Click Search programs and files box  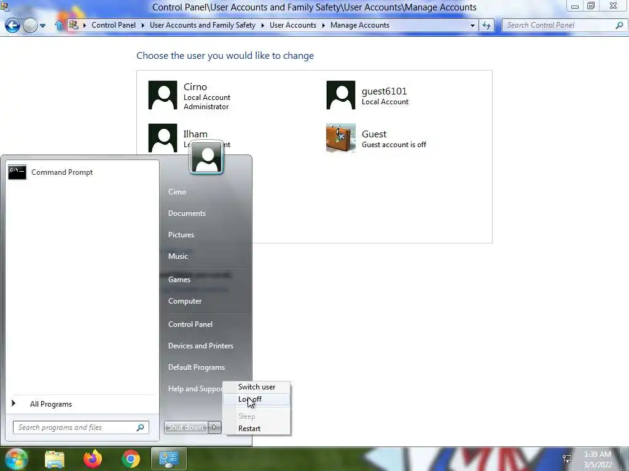pyautogui.click(x=80, y=427)
